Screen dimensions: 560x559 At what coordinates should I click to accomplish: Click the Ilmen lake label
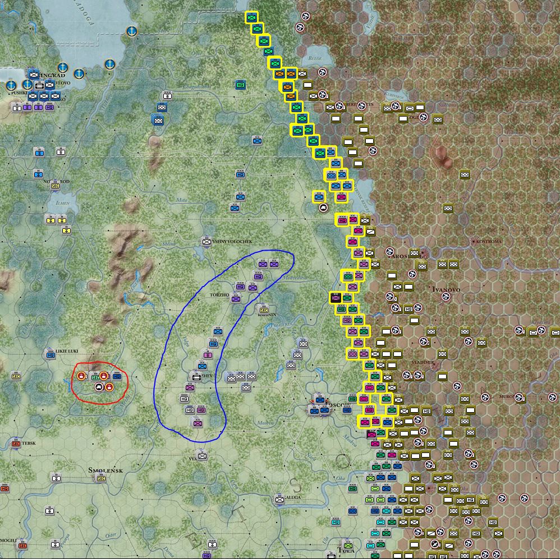62,203
